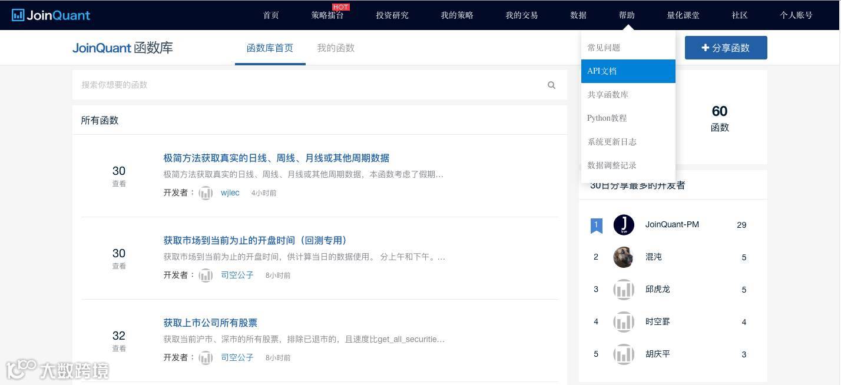The height and width of the screenshot is (385, 841).
Task: Click developer name 混沌
Action: (x=654, y=257)
